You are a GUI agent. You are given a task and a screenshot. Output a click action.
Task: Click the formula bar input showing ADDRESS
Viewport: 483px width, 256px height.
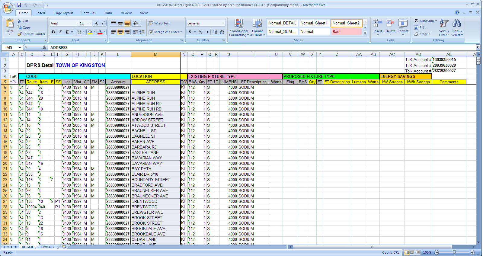(x=262, y=47)
